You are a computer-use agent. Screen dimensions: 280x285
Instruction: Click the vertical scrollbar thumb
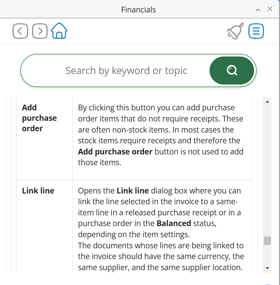267,241
